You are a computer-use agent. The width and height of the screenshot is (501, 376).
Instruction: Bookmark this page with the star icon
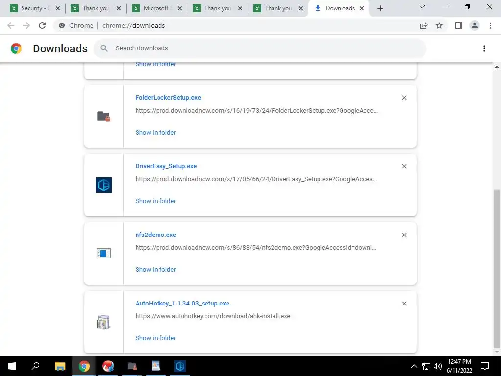coord(439,25)
